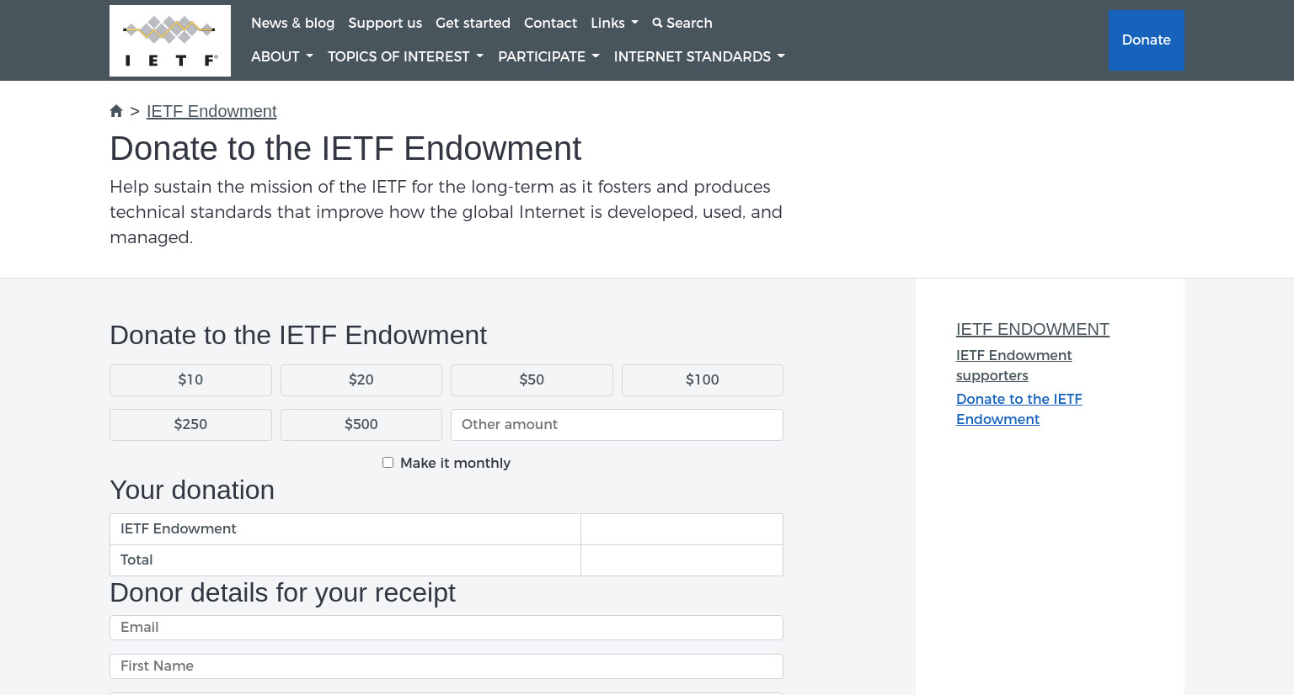Image resolution: width=1294 pixels, height=695 pixels.
Task: Expand the ABOUT dropdown menu
Action: pos(282,56)
